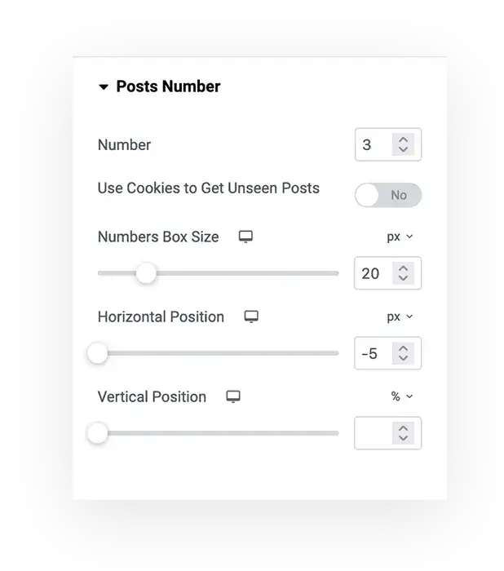The width and height of the screenshot is (504, 571).
Task: Click responsive device icon beside Horizontal Position
Action: (251, 316)
